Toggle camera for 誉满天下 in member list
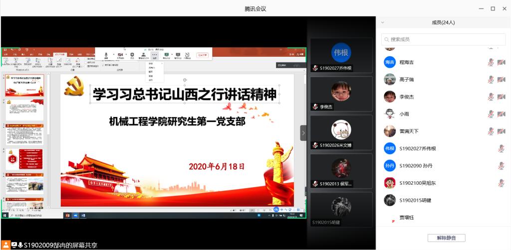This screenshot has width=511, height=250. [x=501, y=131]
